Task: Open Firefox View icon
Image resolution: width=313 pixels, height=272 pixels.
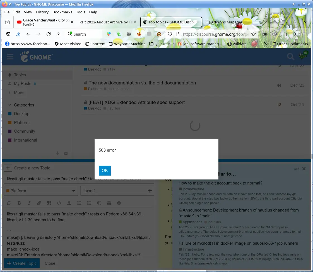Action: 7,22
